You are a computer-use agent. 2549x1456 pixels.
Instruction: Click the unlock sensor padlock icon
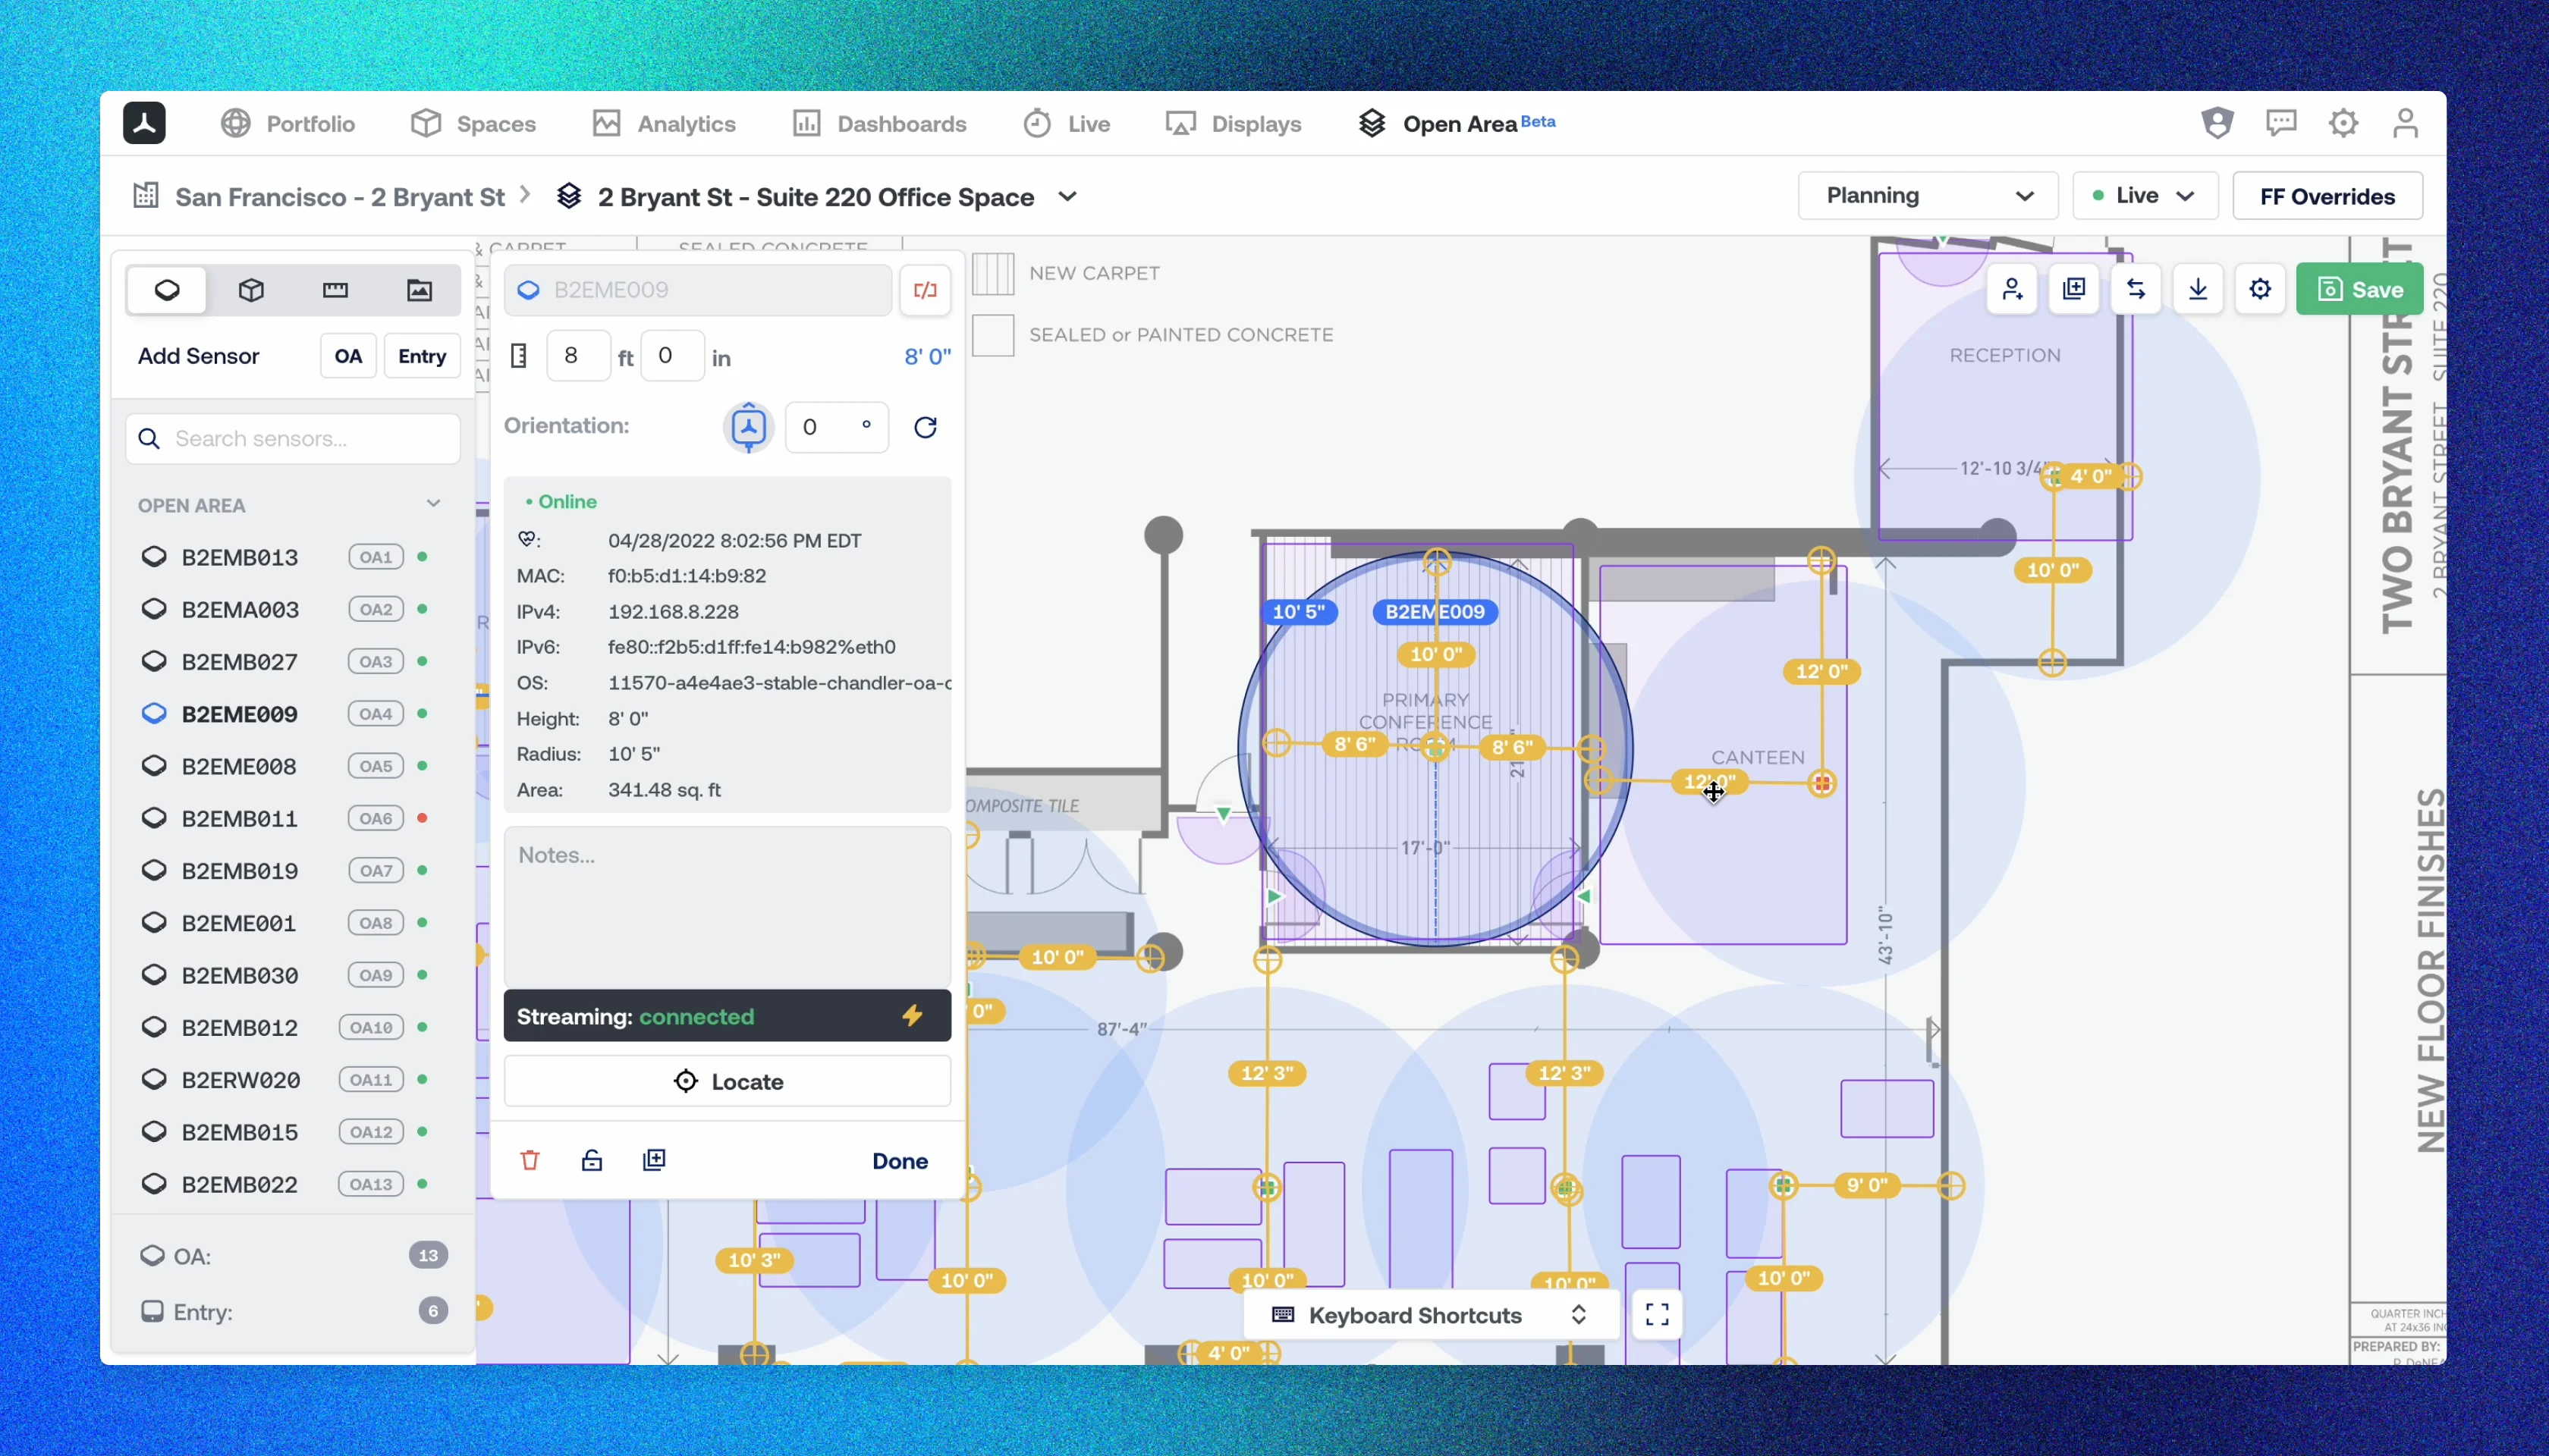(x=591, y=1160)
